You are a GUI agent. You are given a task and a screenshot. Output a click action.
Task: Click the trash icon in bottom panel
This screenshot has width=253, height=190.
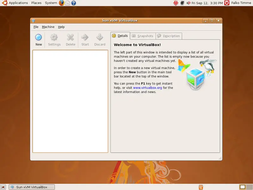coord(201,187)
